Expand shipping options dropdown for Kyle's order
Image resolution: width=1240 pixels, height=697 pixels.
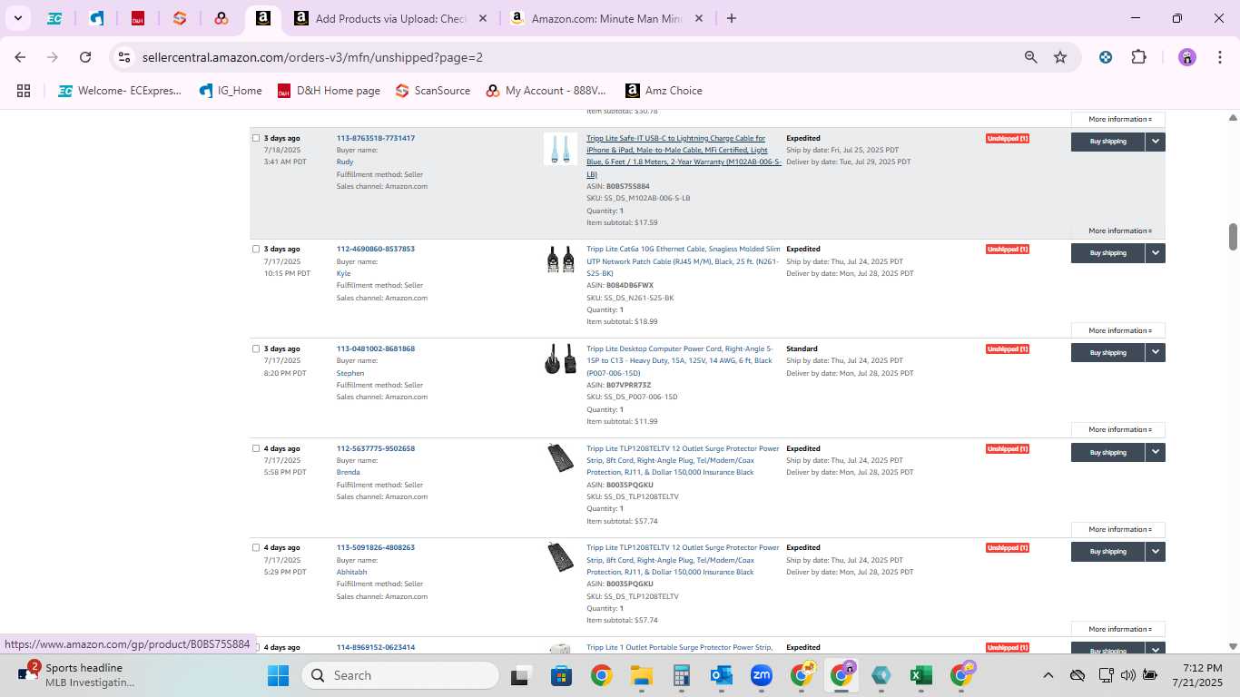click(1156, 253)
